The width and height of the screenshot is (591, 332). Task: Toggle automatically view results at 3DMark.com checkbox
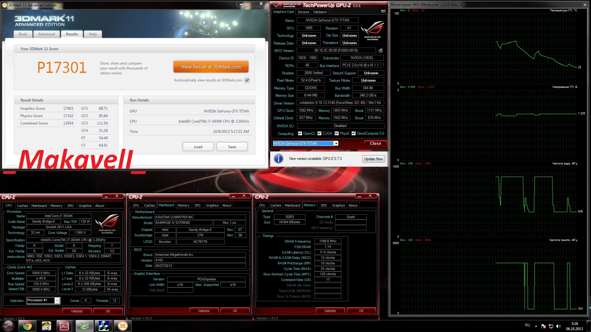[x=247, y=80]
